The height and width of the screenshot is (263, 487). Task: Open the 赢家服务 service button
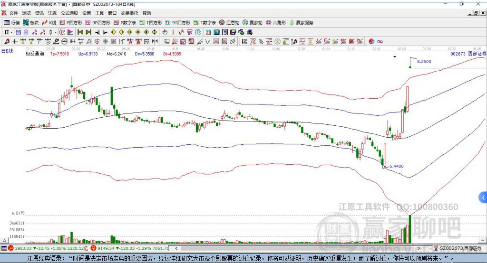coord(302,23)
